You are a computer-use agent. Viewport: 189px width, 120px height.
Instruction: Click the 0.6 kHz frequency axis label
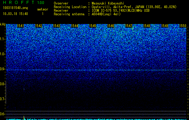click(2, 114)
